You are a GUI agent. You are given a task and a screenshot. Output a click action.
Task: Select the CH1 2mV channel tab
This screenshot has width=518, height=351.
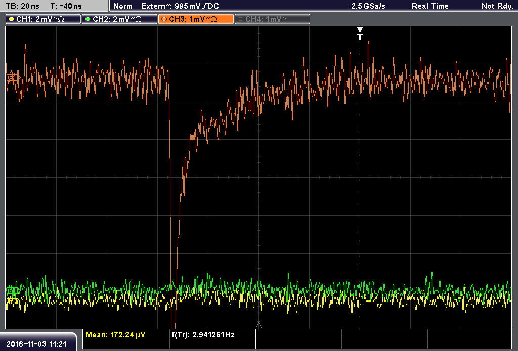[x=44, y=19]
